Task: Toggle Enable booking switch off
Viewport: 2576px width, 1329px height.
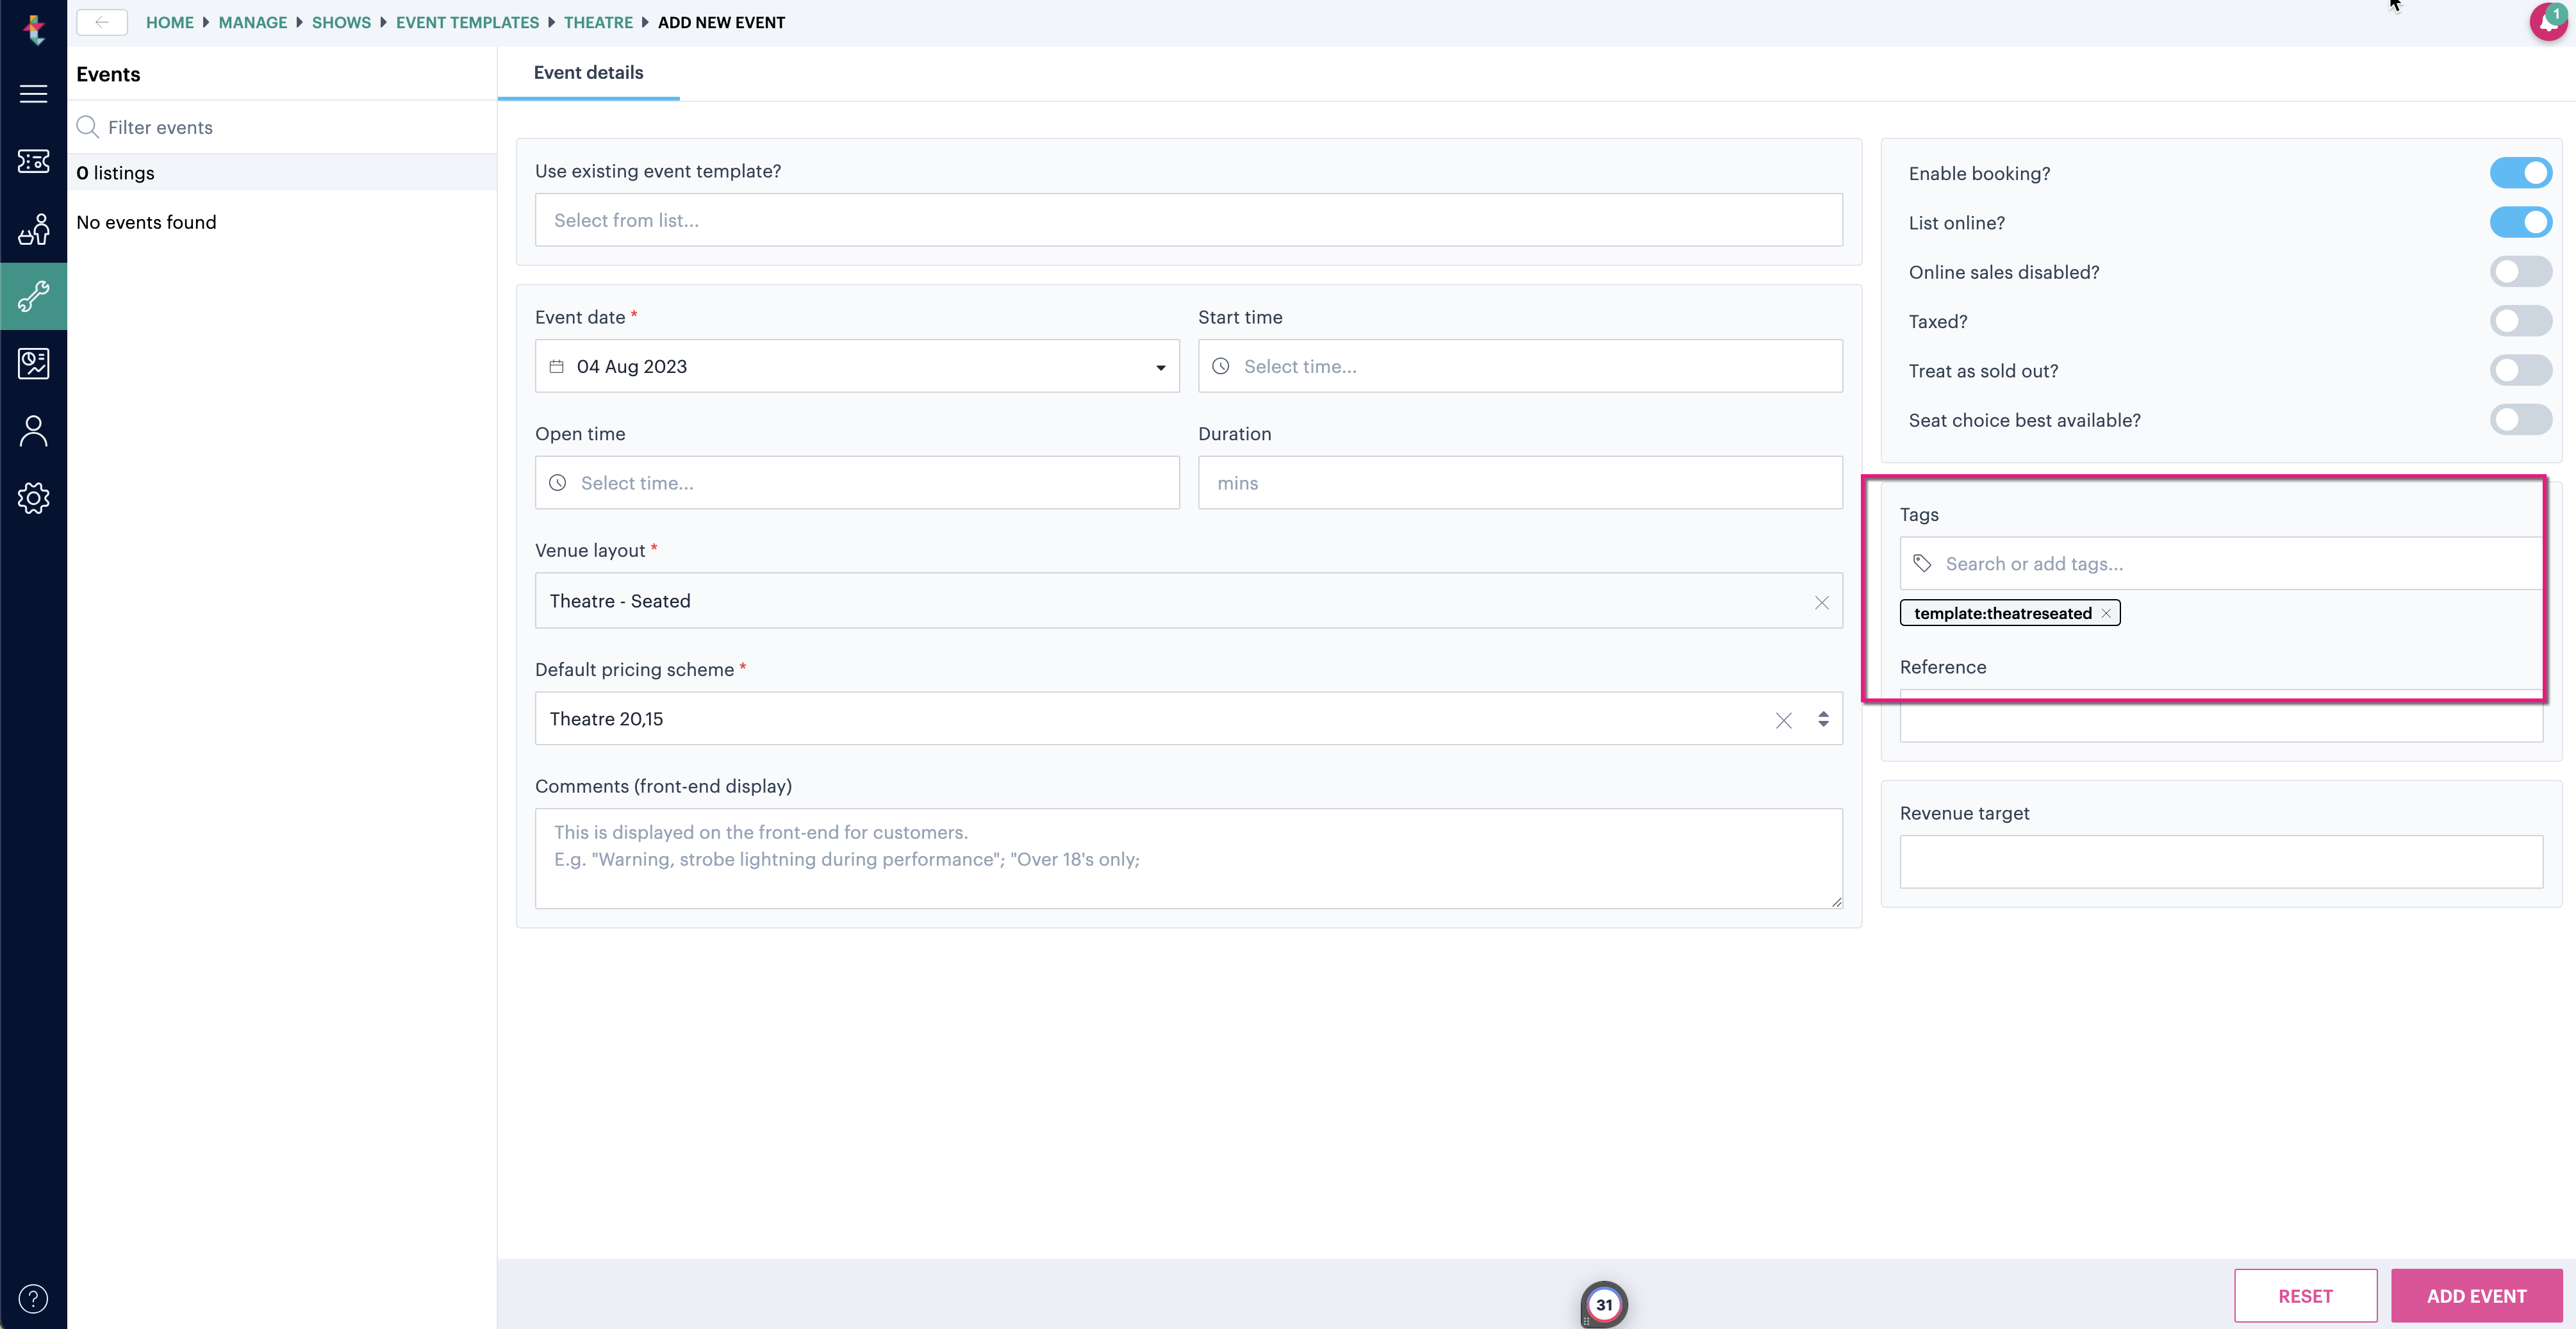Action: pos(2521,173)
